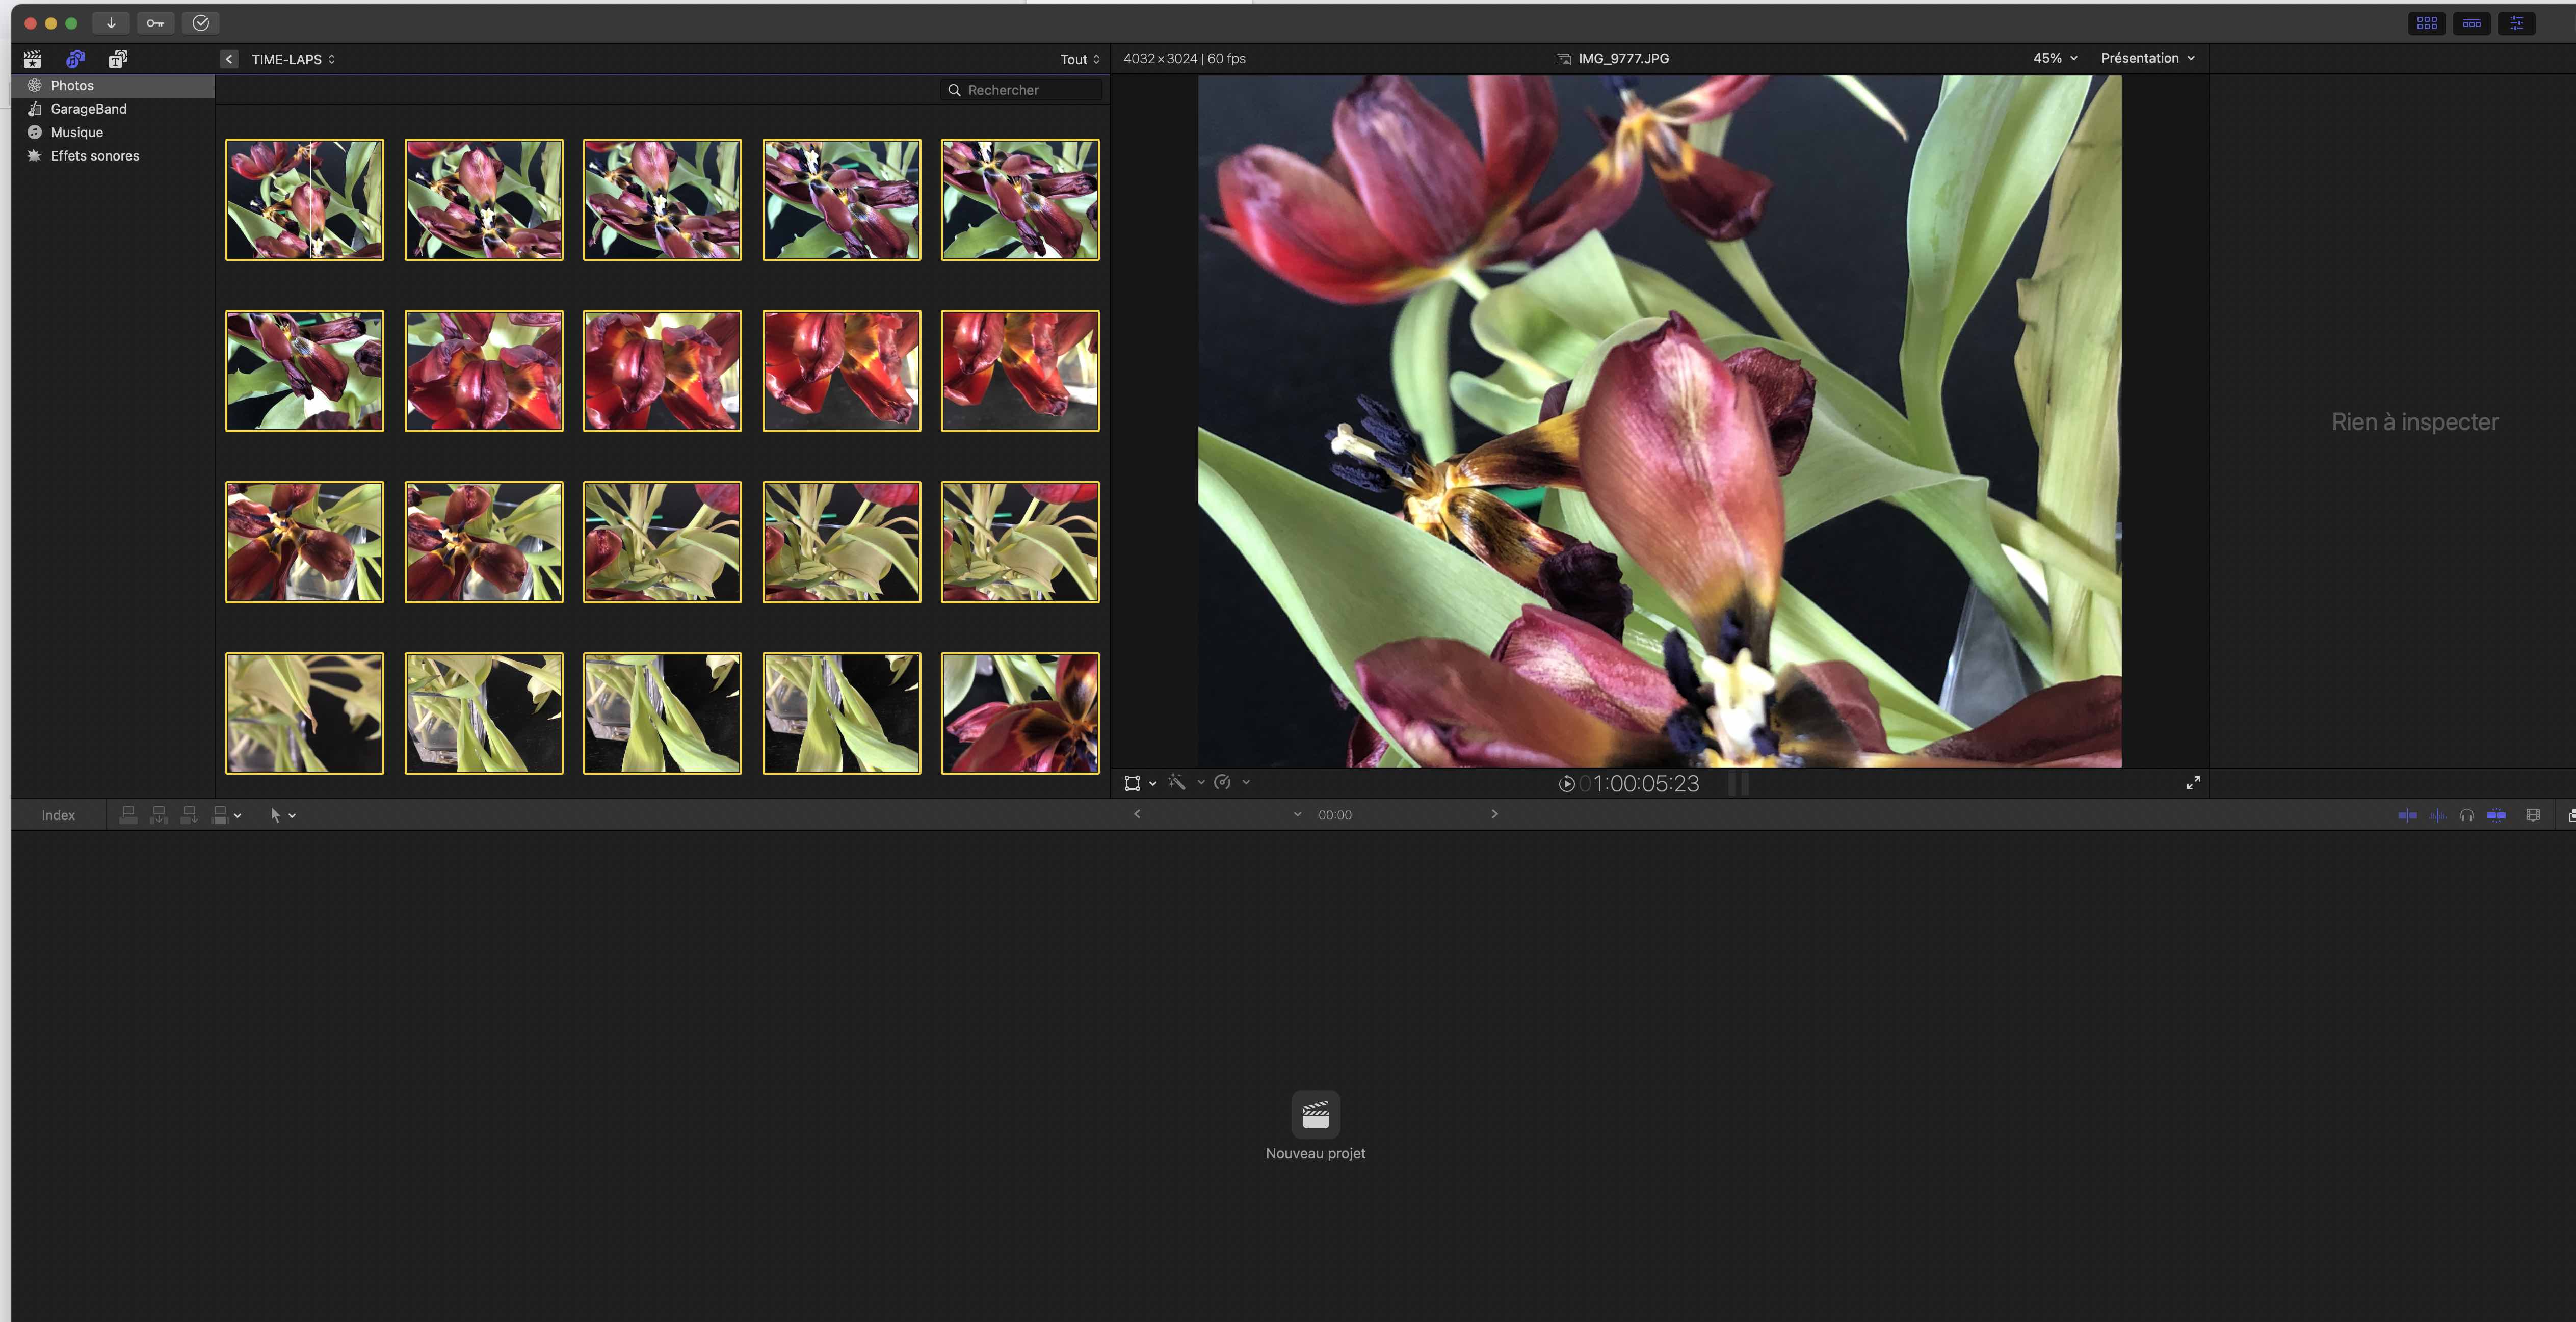Open the Titles and Generators sidebar

tap(118, 59)
